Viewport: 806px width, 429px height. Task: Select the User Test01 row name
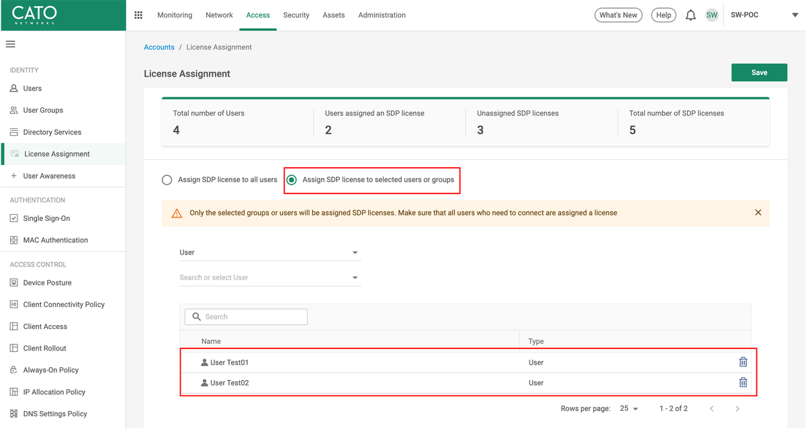click(229, 363)
